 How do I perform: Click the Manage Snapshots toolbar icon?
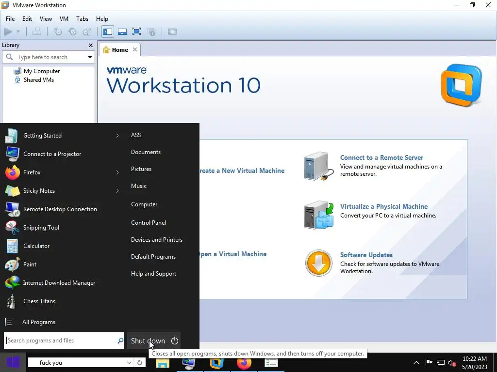click(86, 31)
